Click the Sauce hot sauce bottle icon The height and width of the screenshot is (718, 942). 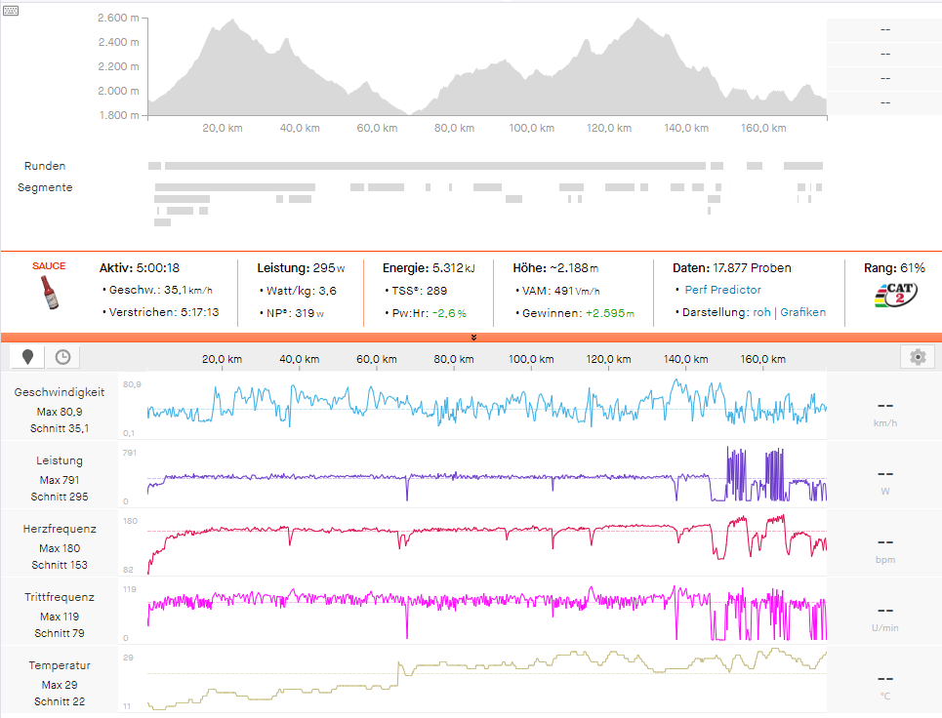49,292
